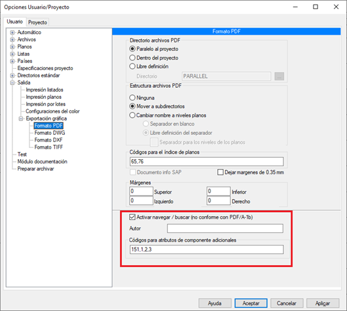Choose the Libre definición radio option
The height and width of the screenshot is (311, 347).
click(x=133, y=66)
